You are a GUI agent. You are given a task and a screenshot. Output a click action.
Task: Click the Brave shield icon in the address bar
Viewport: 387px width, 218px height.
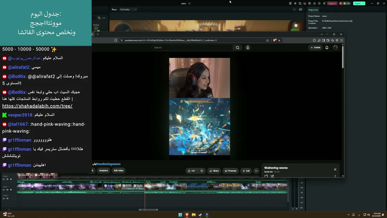[x=275, y=40]
